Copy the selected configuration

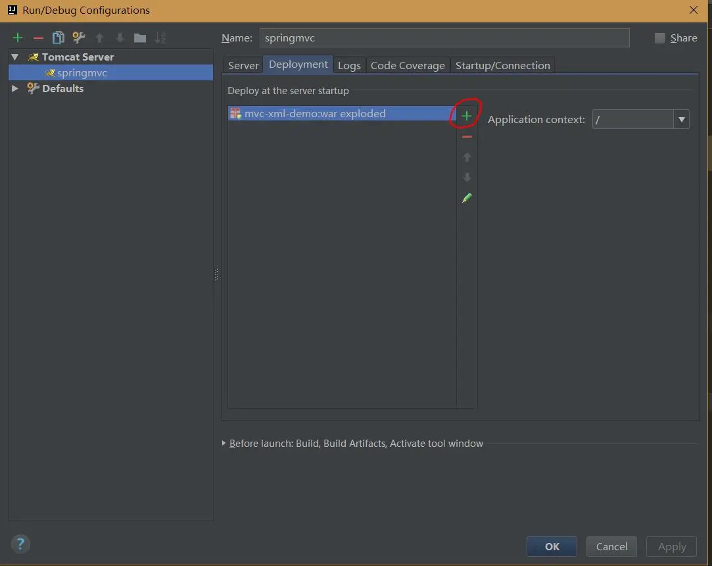(x=58, y=38)
